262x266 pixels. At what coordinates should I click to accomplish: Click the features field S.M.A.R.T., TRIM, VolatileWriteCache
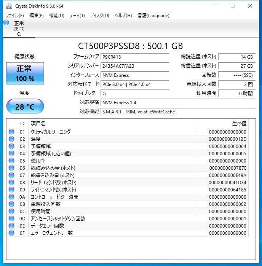pyautogui.click(x=178, y=112)
